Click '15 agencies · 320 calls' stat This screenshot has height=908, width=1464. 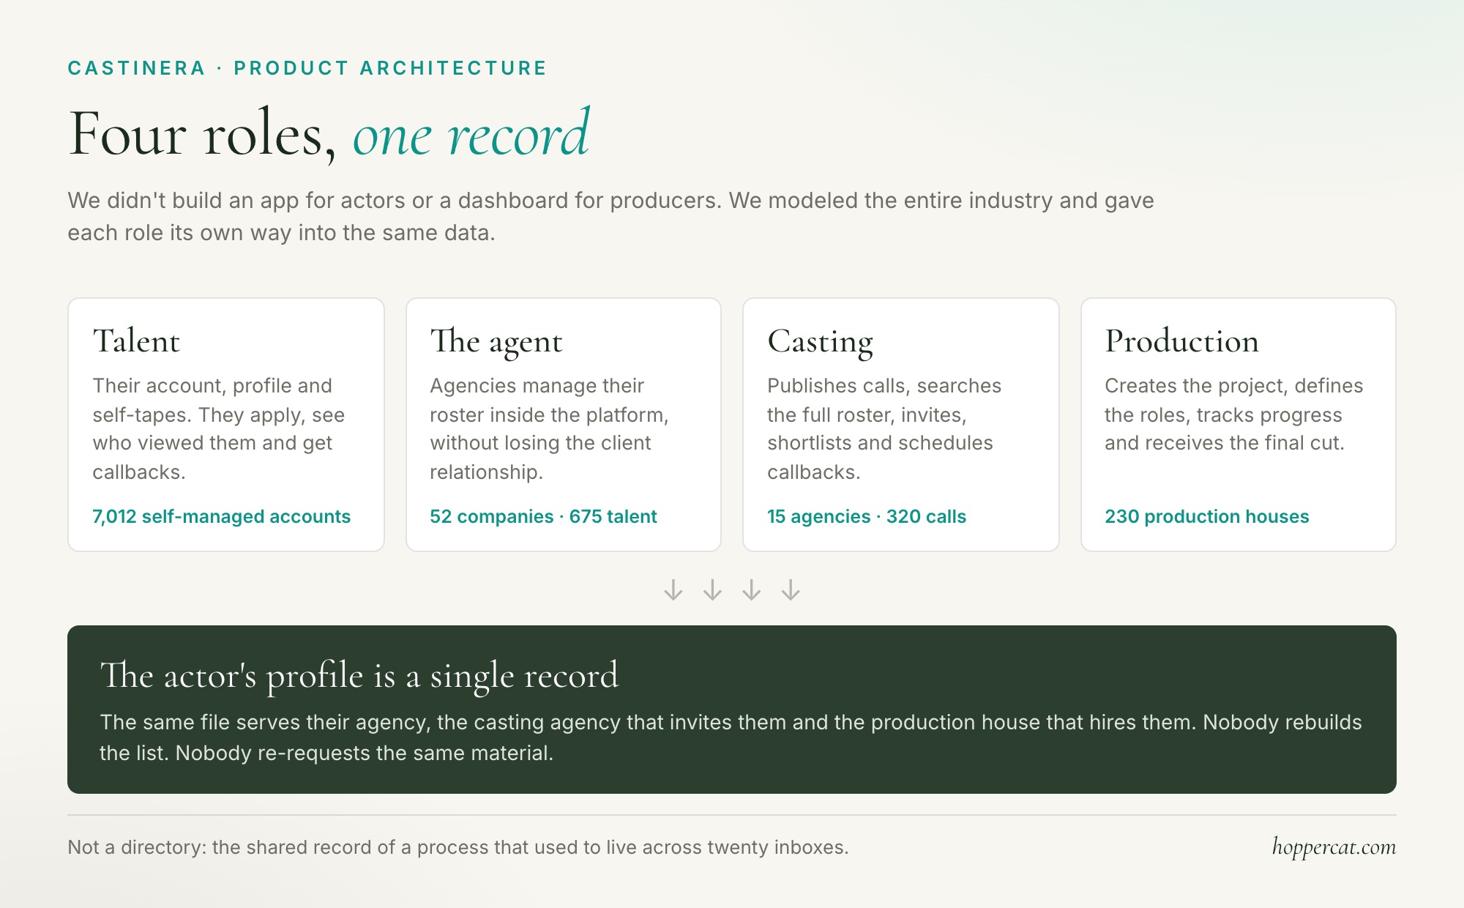pyautogui.click(x=867, y=516)
